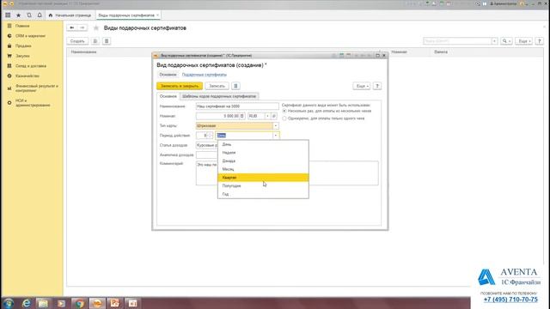Open the sections grid menu icon
The width and height of the screenshot is (550, 309).
coord(8,15)
